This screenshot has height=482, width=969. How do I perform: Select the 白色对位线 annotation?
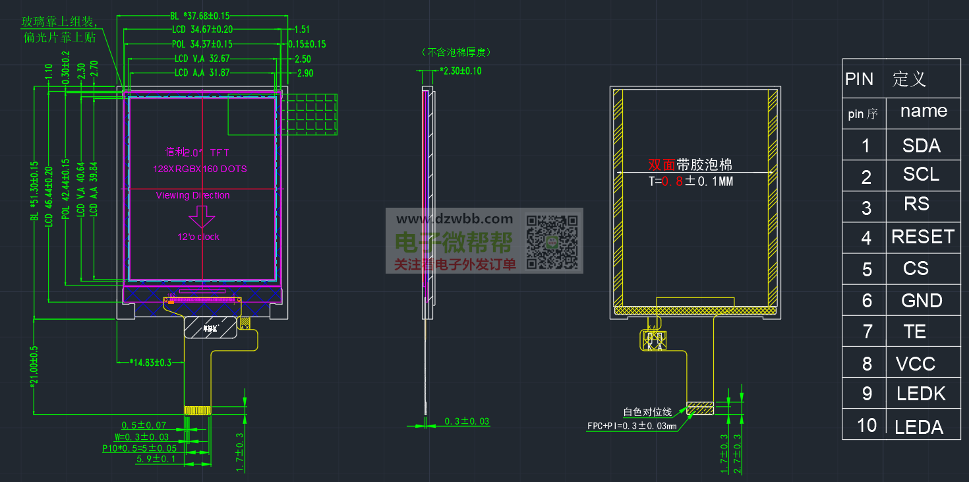click(647, 412)
